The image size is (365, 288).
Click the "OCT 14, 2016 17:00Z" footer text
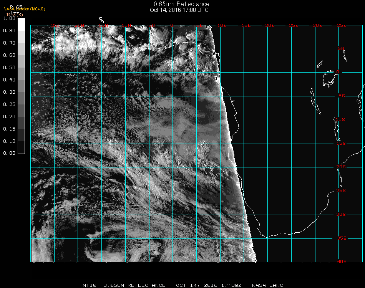click(x=209, y=285)
